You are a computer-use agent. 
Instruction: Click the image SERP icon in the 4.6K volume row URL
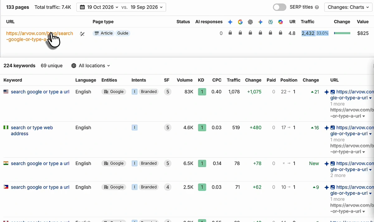[333, 128]
